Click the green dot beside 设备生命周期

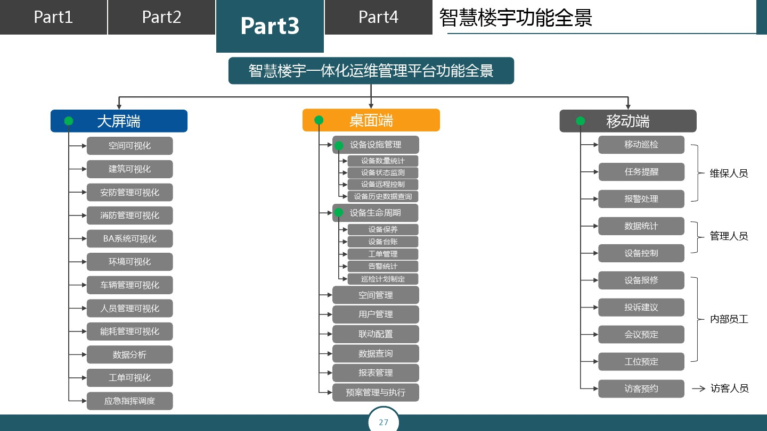[x=339, y=213]
